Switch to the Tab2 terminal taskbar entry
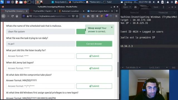The height and width of the screenshot is (100, 178). pos(108,2)
